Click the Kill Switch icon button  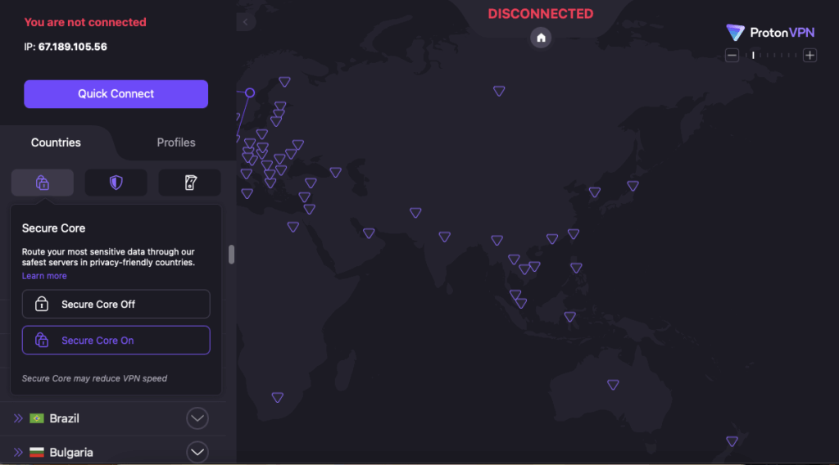coord(189,183)
